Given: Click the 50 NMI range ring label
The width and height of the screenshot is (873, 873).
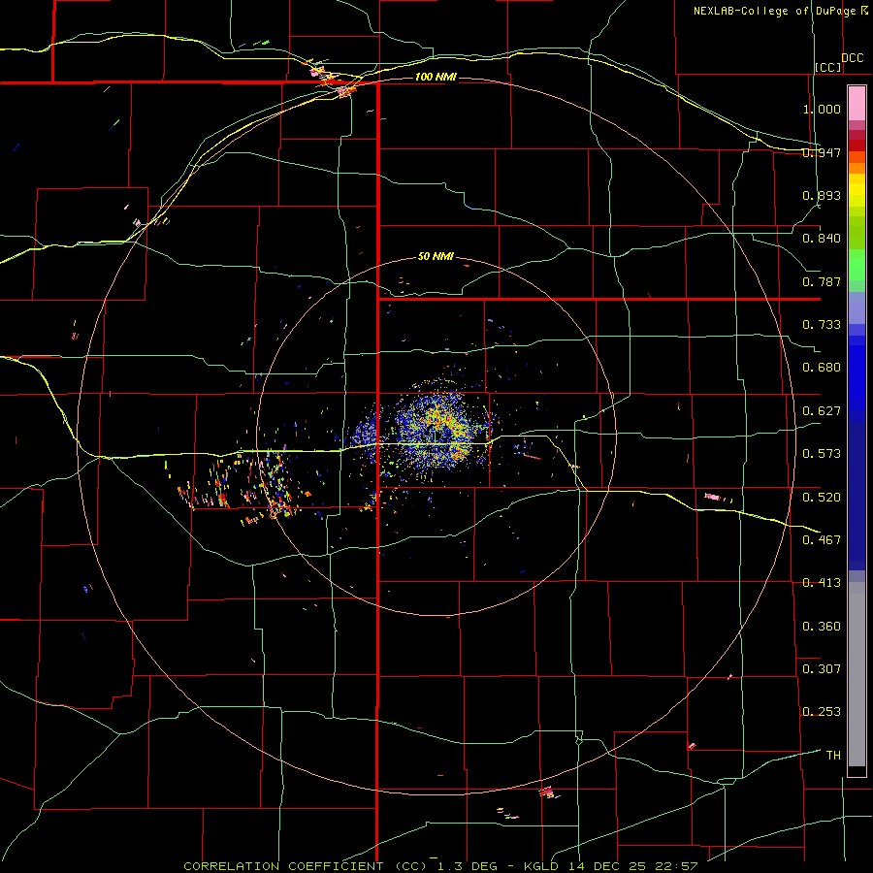Looking at the screenshot, I should pyautogui.click(x=436, y=257).
